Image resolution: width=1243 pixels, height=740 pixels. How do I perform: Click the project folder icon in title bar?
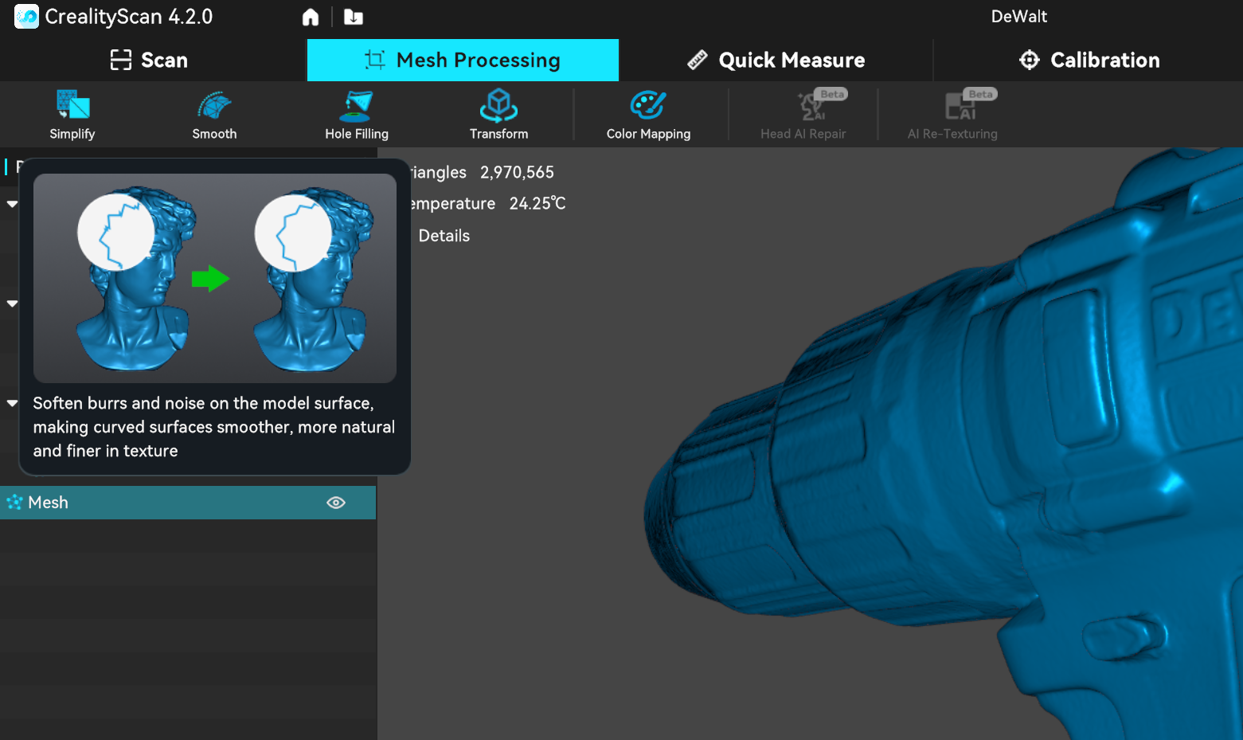coord(354,17)
